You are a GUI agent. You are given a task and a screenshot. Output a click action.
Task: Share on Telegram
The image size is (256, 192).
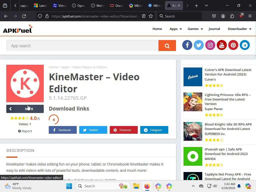point(154,130)
